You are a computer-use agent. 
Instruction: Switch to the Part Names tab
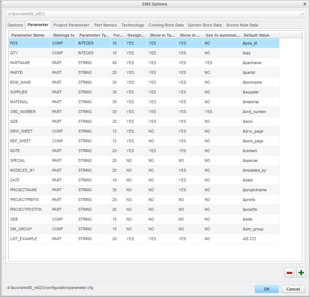pos(105,25)
